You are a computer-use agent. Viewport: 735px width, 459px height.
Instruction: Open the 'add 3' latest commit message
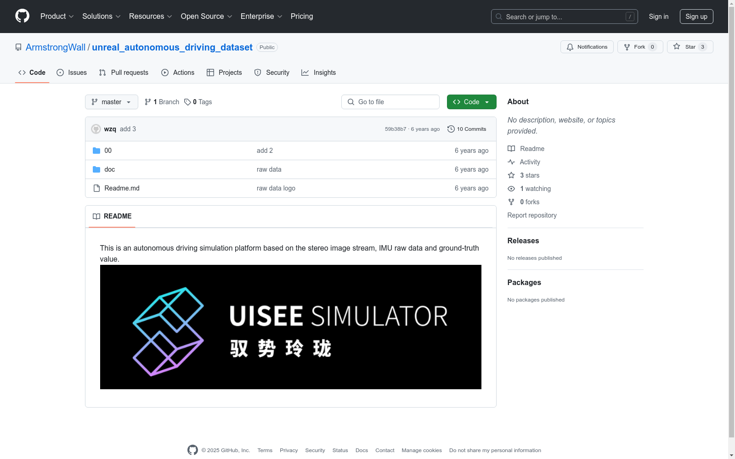click(x=128, y=129)
